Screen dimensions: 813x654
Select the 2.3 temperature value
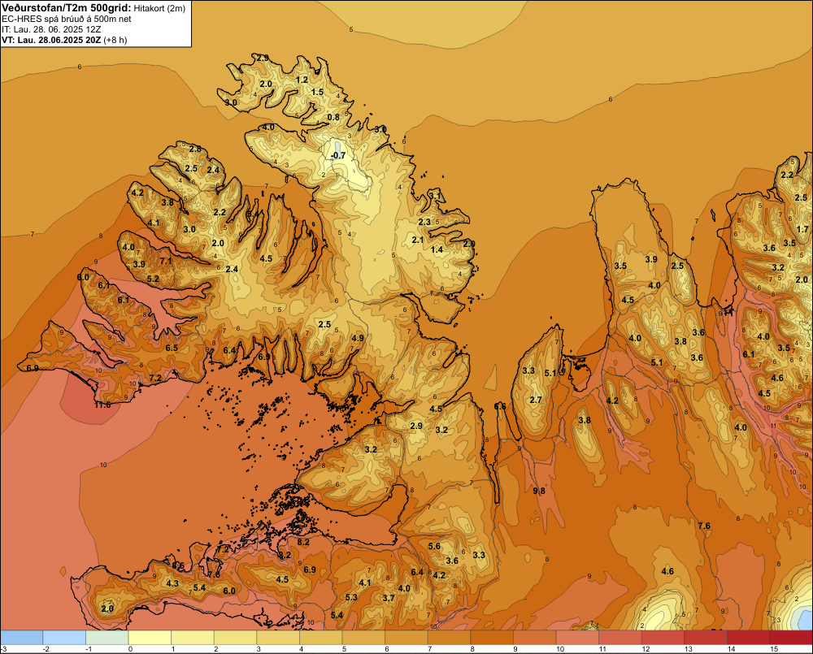pyautogui.click(x=424, y=222)
